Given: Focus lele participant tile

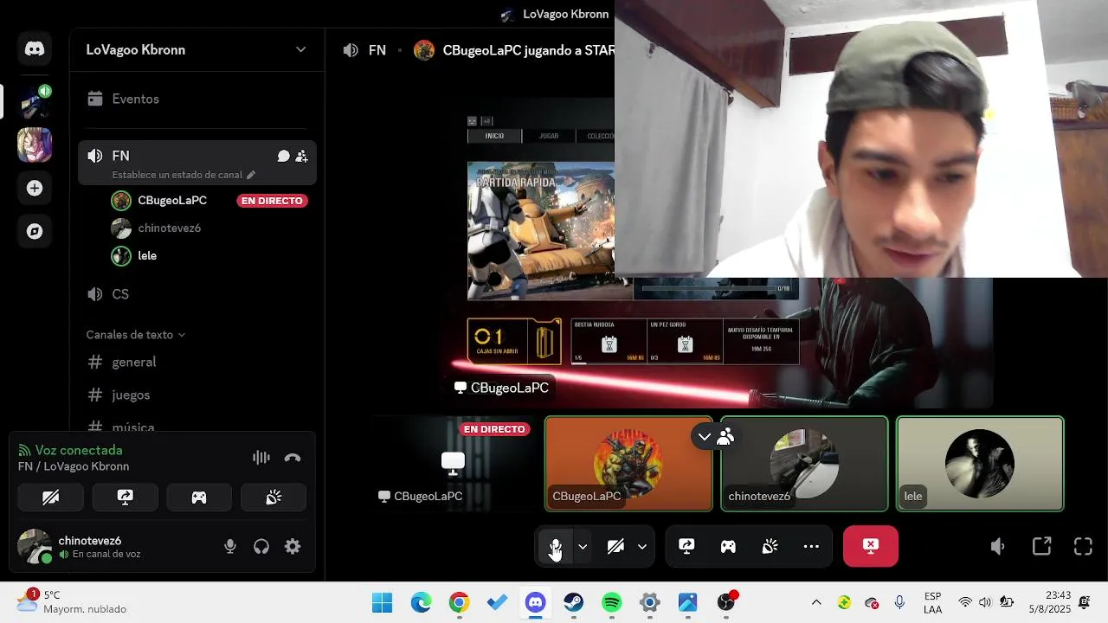Looking at the screenshot, I should (x=980, y=464).
